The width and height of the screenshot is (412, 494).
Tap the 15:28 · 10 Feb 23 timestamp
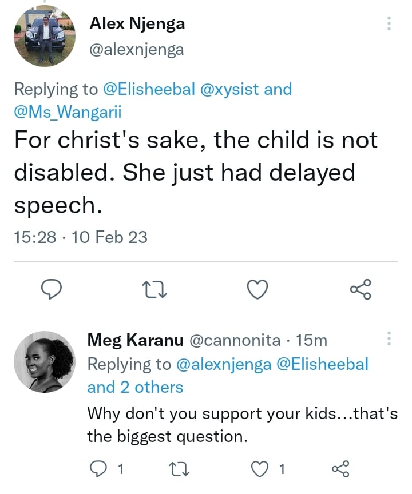pos(81,237)
